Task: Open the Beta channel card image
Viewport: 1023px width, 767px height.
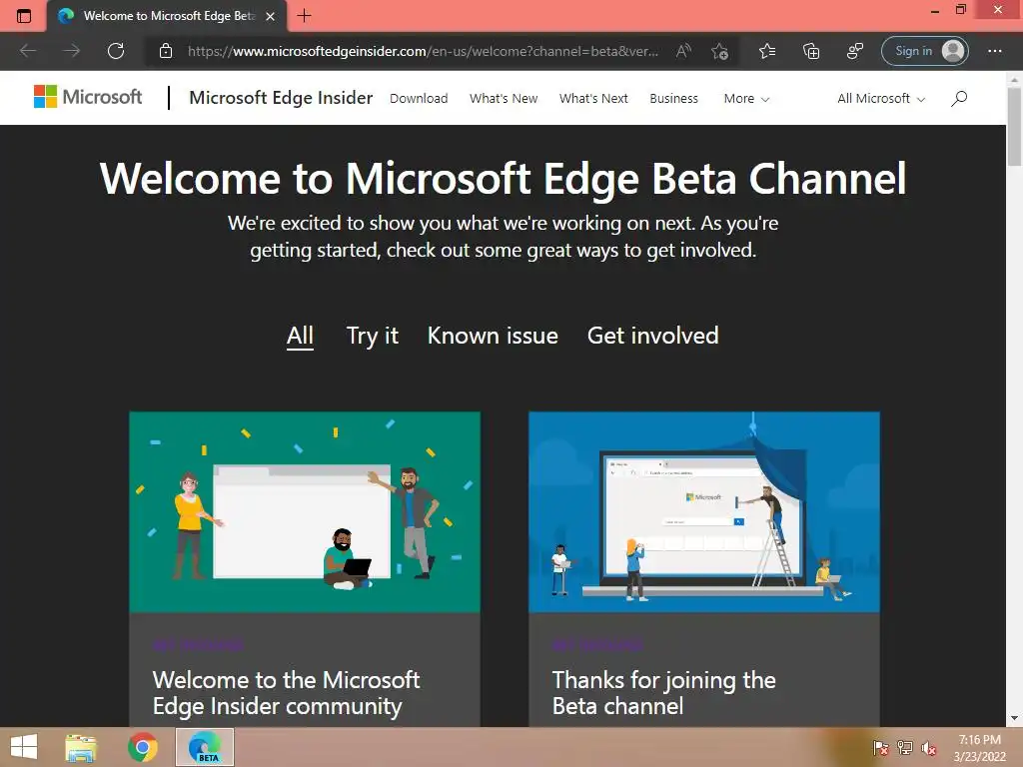Action: tap(704, 512)
